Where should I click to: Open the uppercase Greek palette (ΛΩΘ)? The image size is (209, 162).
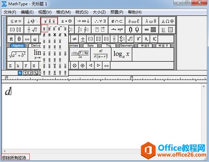(168, 21)
